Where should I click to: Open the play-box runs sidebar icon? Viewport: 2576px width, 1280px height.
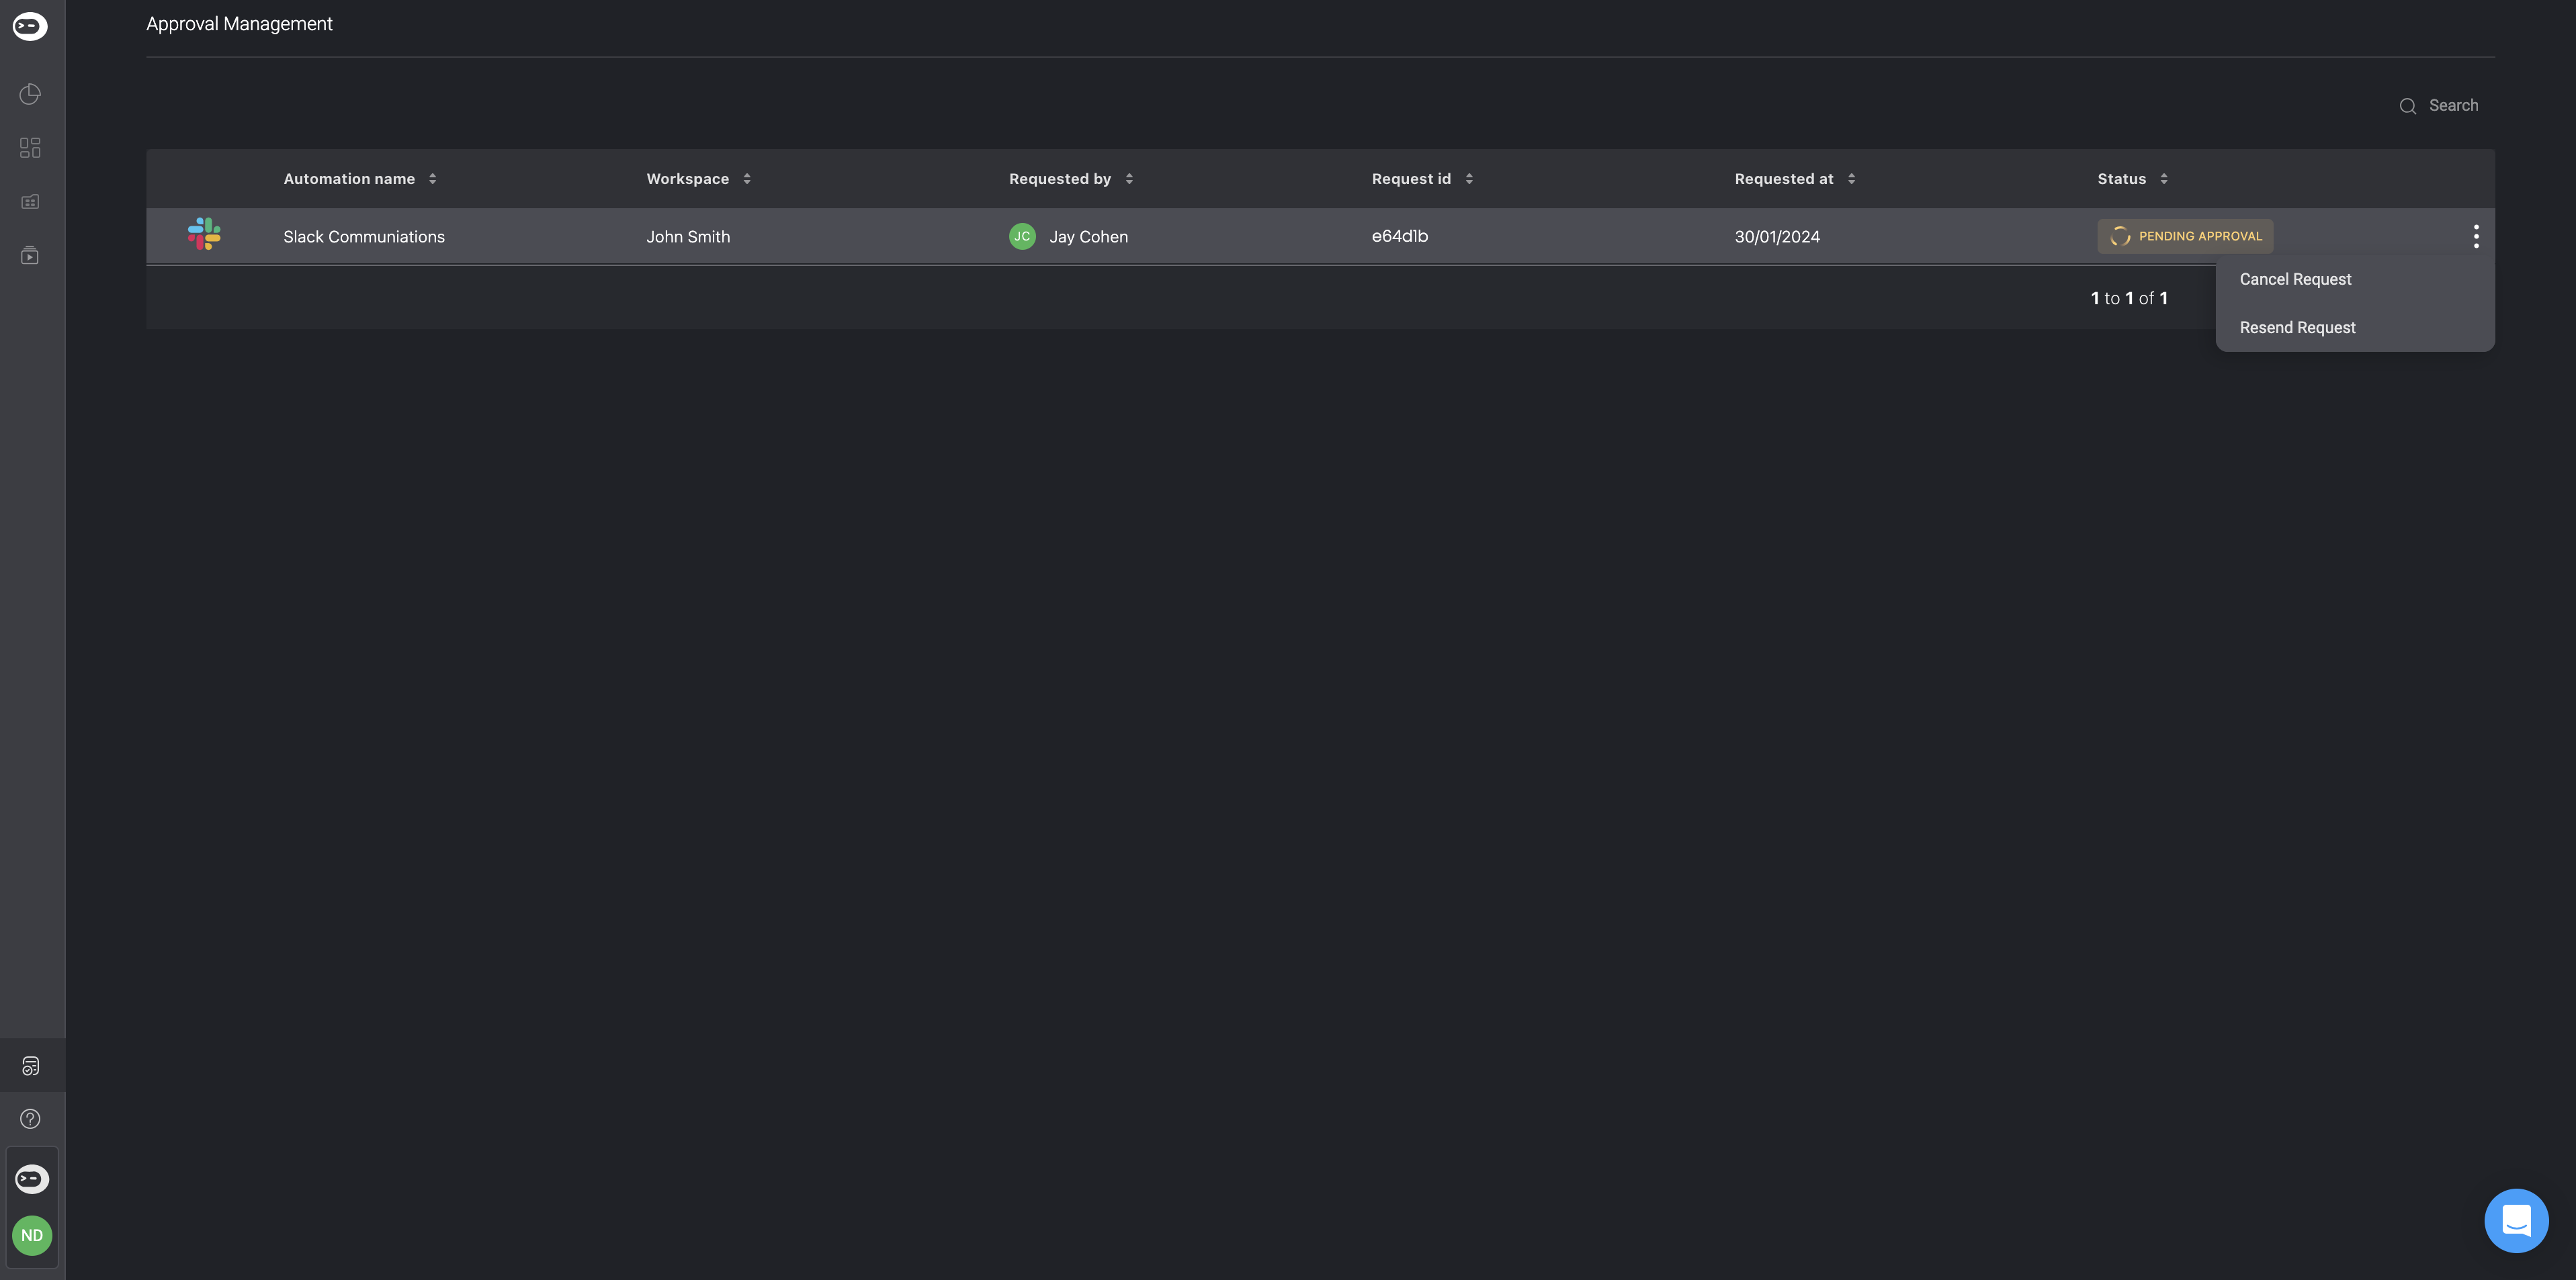click(30, 256)
